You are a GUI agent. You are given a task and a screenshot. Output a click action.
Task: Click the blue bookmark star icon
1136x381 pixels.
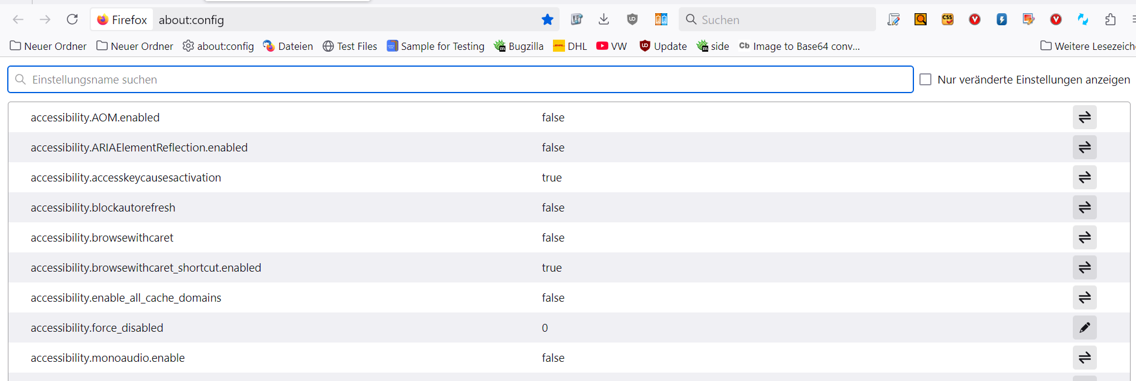click(547, 20)
